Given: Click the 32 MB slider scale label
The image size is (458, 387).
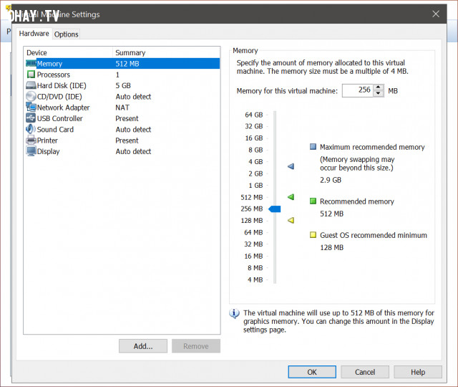Looking at the screenshot, I should click(x=253, y=244).
